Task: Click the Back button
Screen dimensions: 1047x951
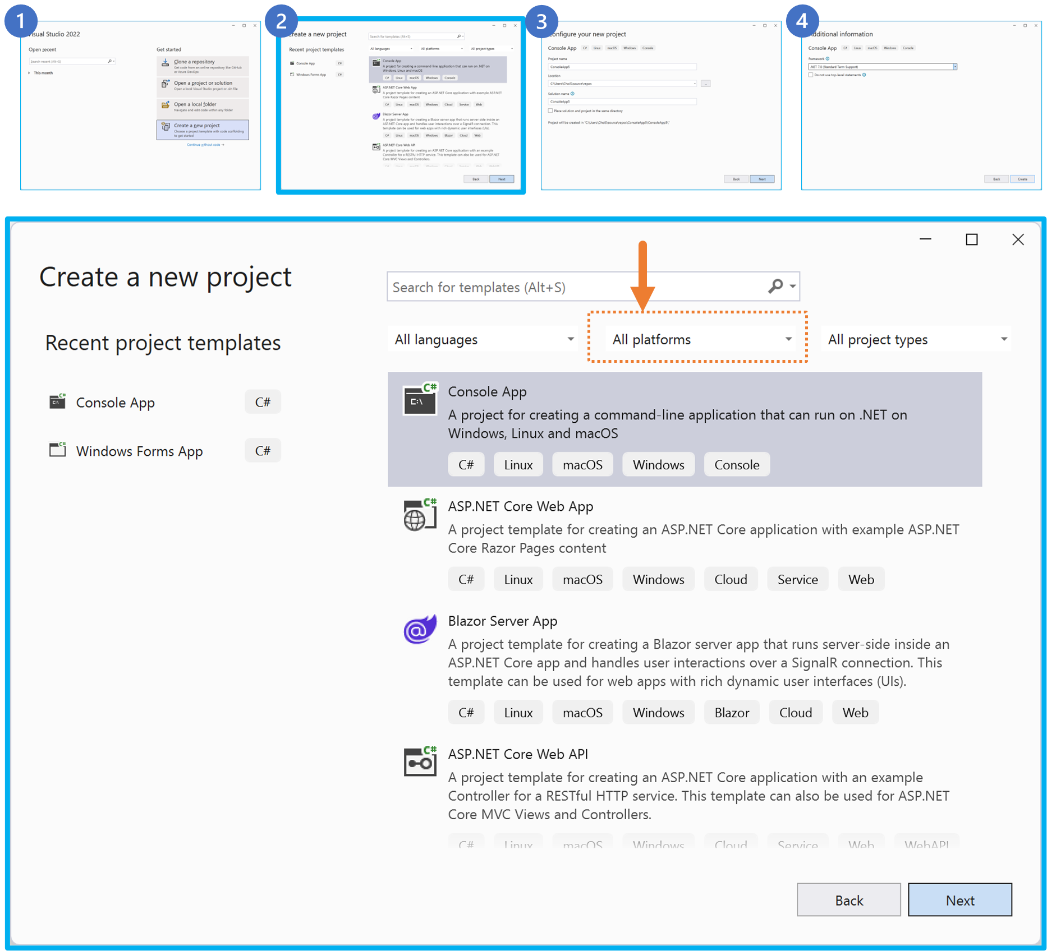Action: [848, 900]
